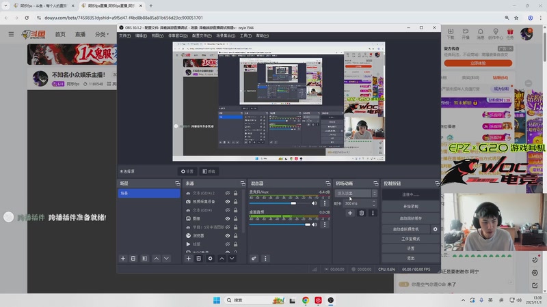Image resolution: width=547 pixels, height=307 pixels.
Task: Open OBS Studio icon on taskbar
Action: 331,300
